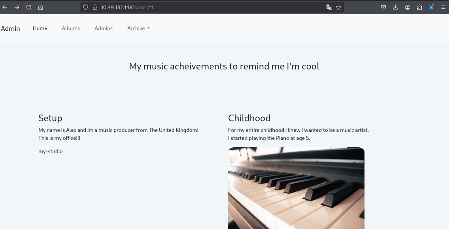Image resolution: width=449 pixels, height=229 pixels.
Task: Focus the URL address field
Action: pyautogui.click(x=213, y=7)
